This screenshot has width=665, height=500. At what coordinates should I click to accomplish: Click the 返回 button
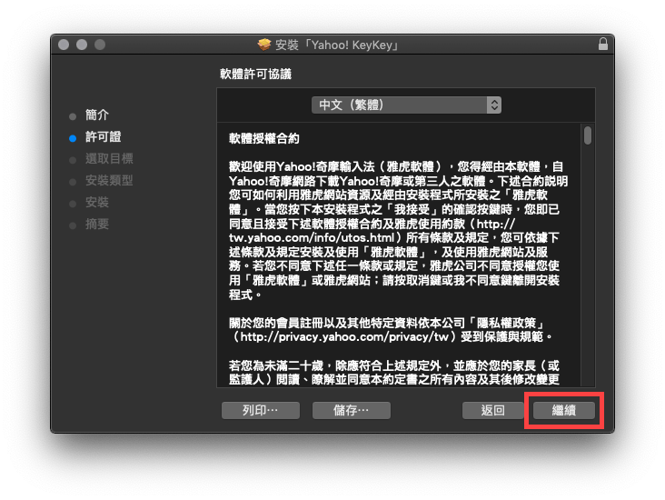492,410
